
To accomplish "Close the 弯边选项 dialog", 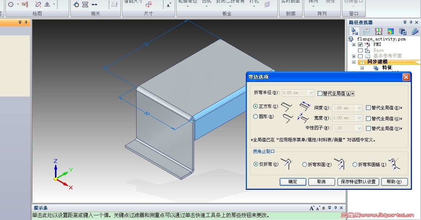I will point(406,77).
